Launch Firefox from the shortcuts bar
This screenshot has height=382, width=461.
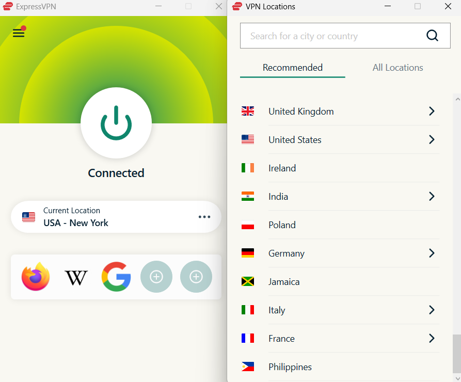coord(35,277)
